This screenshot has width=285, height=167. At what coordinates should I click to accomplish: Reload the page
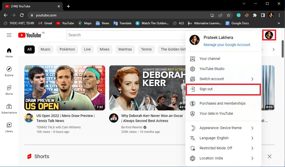click(22, 15)
